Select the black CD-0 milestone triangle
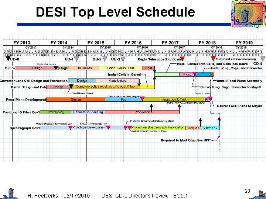Screen dimensions: 266x199 click(8, 59)
